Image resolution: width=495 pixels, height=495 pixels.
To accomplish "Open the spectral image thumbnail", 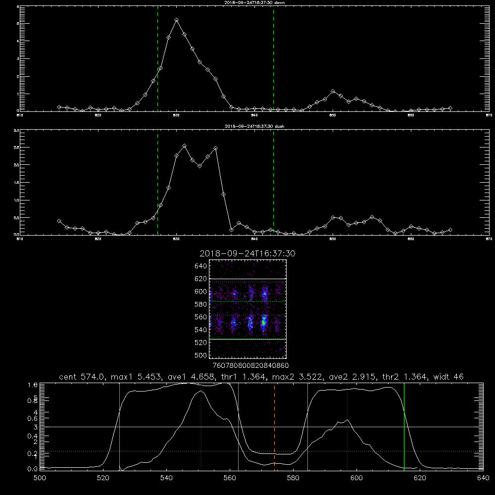I will pyautogui.click(x=247, y=309).
